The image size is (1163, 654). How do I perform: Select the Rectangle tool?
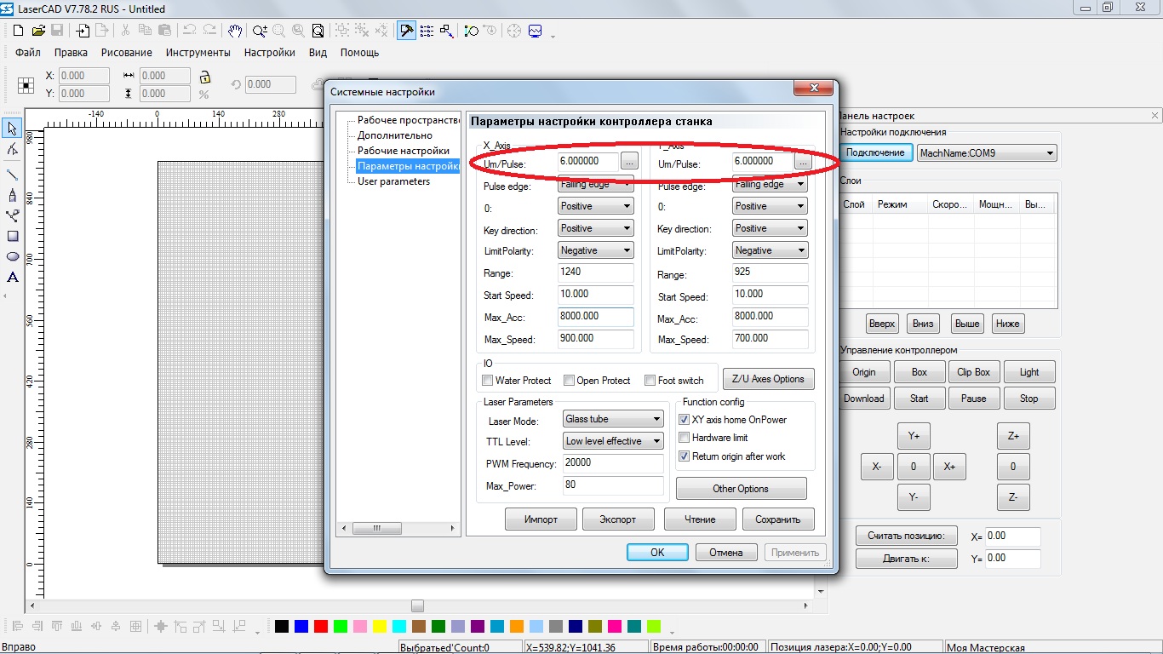click(13, 236)
